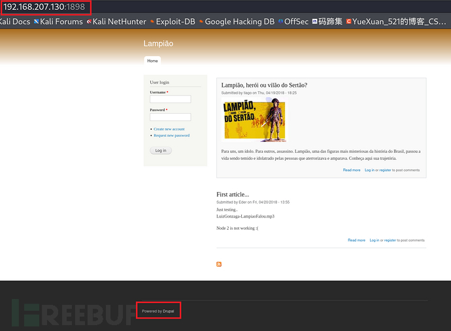Click the Create new account link

pos(169,129)
